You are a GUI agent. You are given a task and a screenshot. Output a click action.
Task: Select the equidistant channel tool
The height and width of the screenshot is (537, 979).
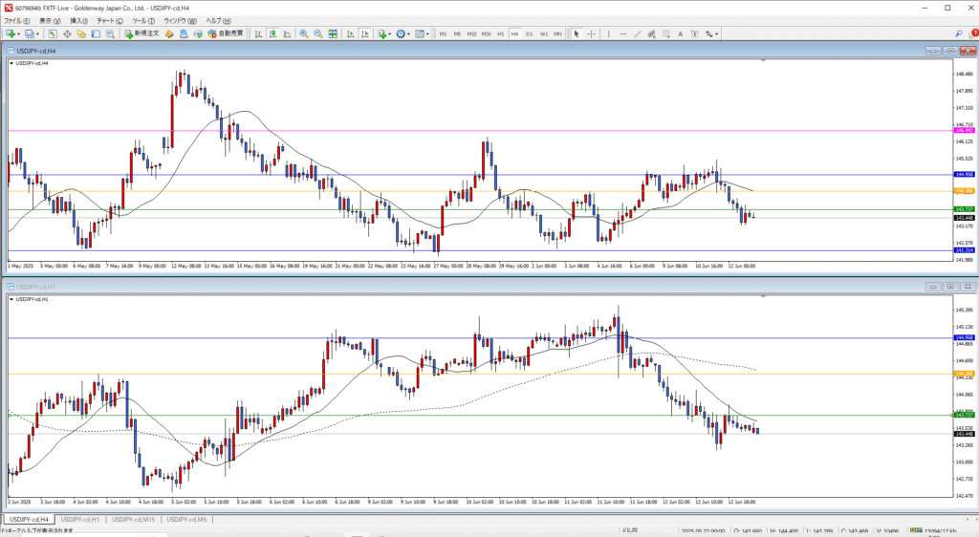click(x=651, y=33)
